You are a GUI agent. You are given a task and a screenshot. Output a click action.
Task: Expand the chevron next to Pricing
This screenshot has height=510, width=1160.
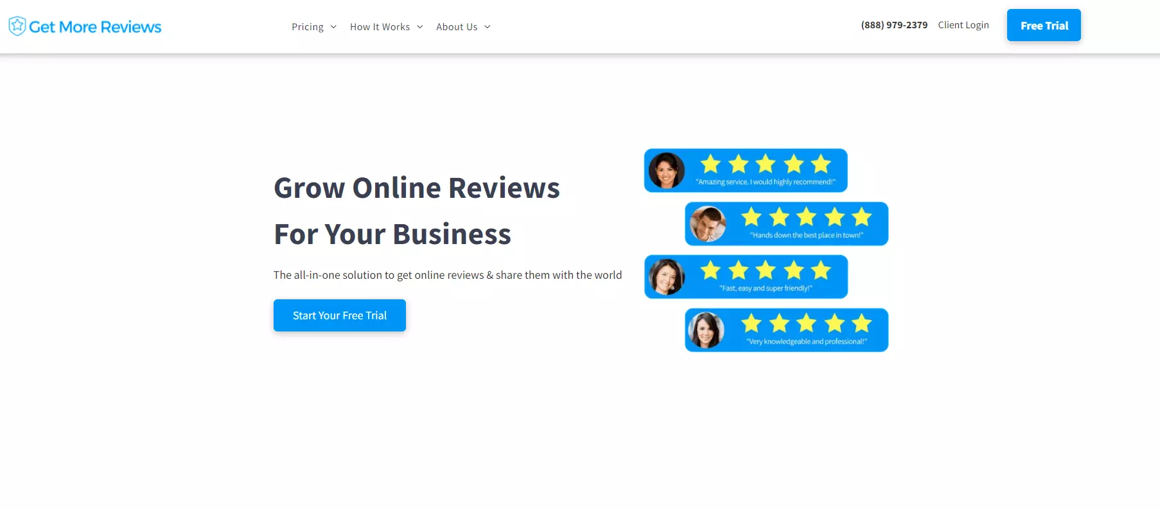pos(333,27)
